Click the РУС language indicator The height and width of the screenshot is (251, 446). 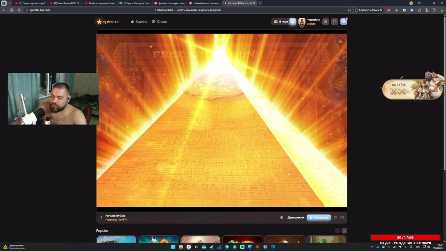point(418,247)
